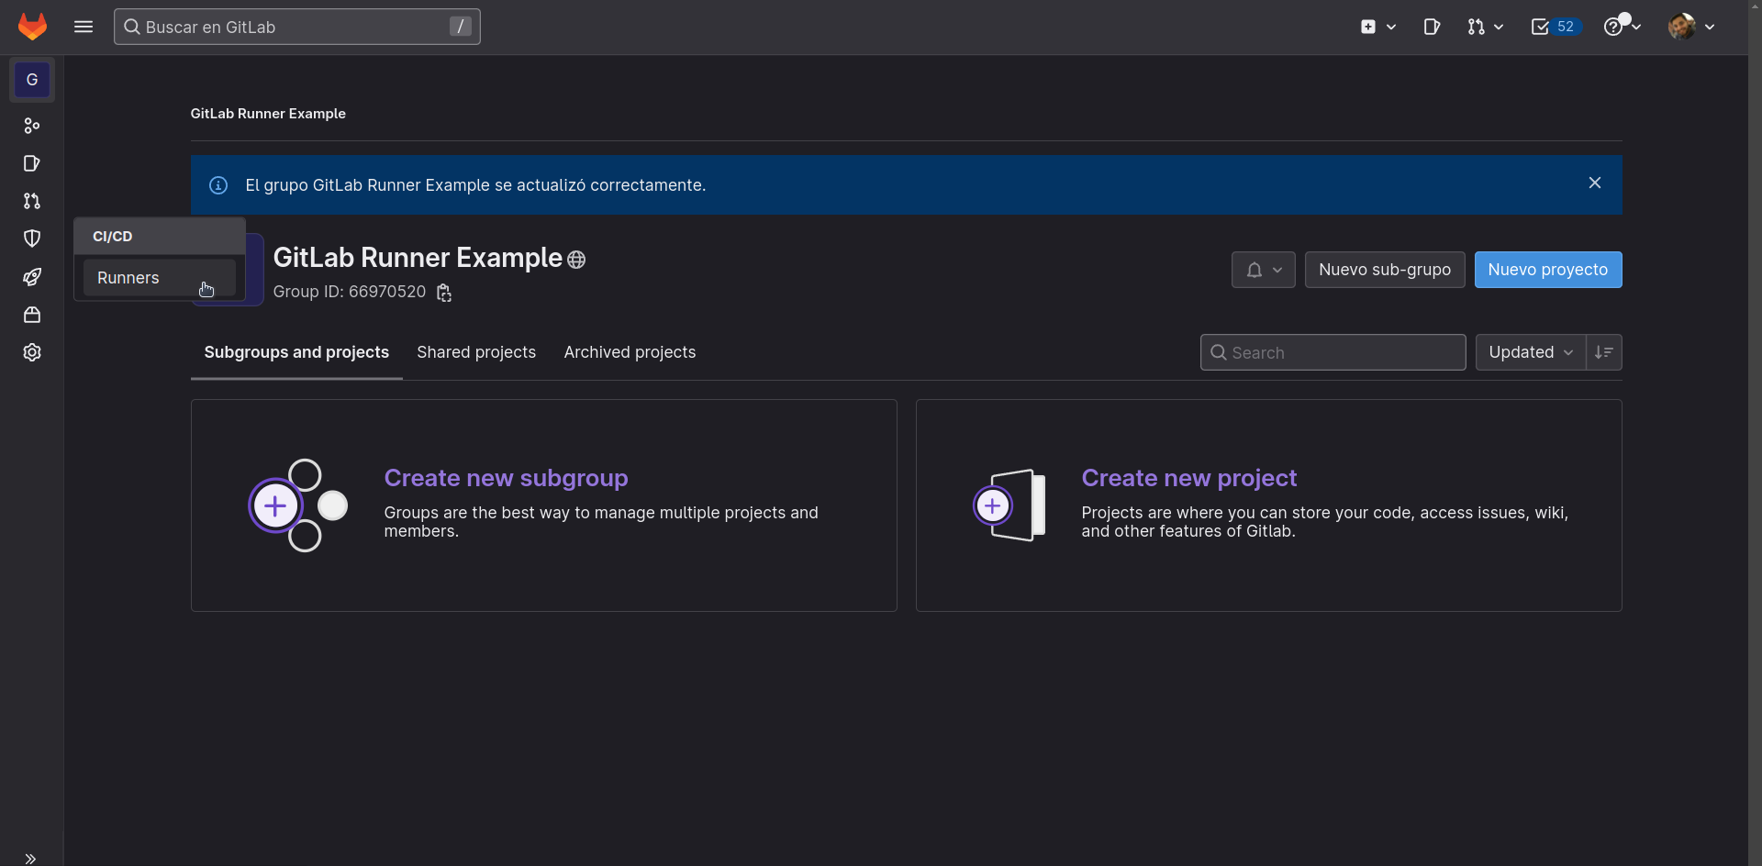The height and width of the screenshot is (866, 1762).
Task: Open Security shield sidebar icon
Action: (32, 239)
